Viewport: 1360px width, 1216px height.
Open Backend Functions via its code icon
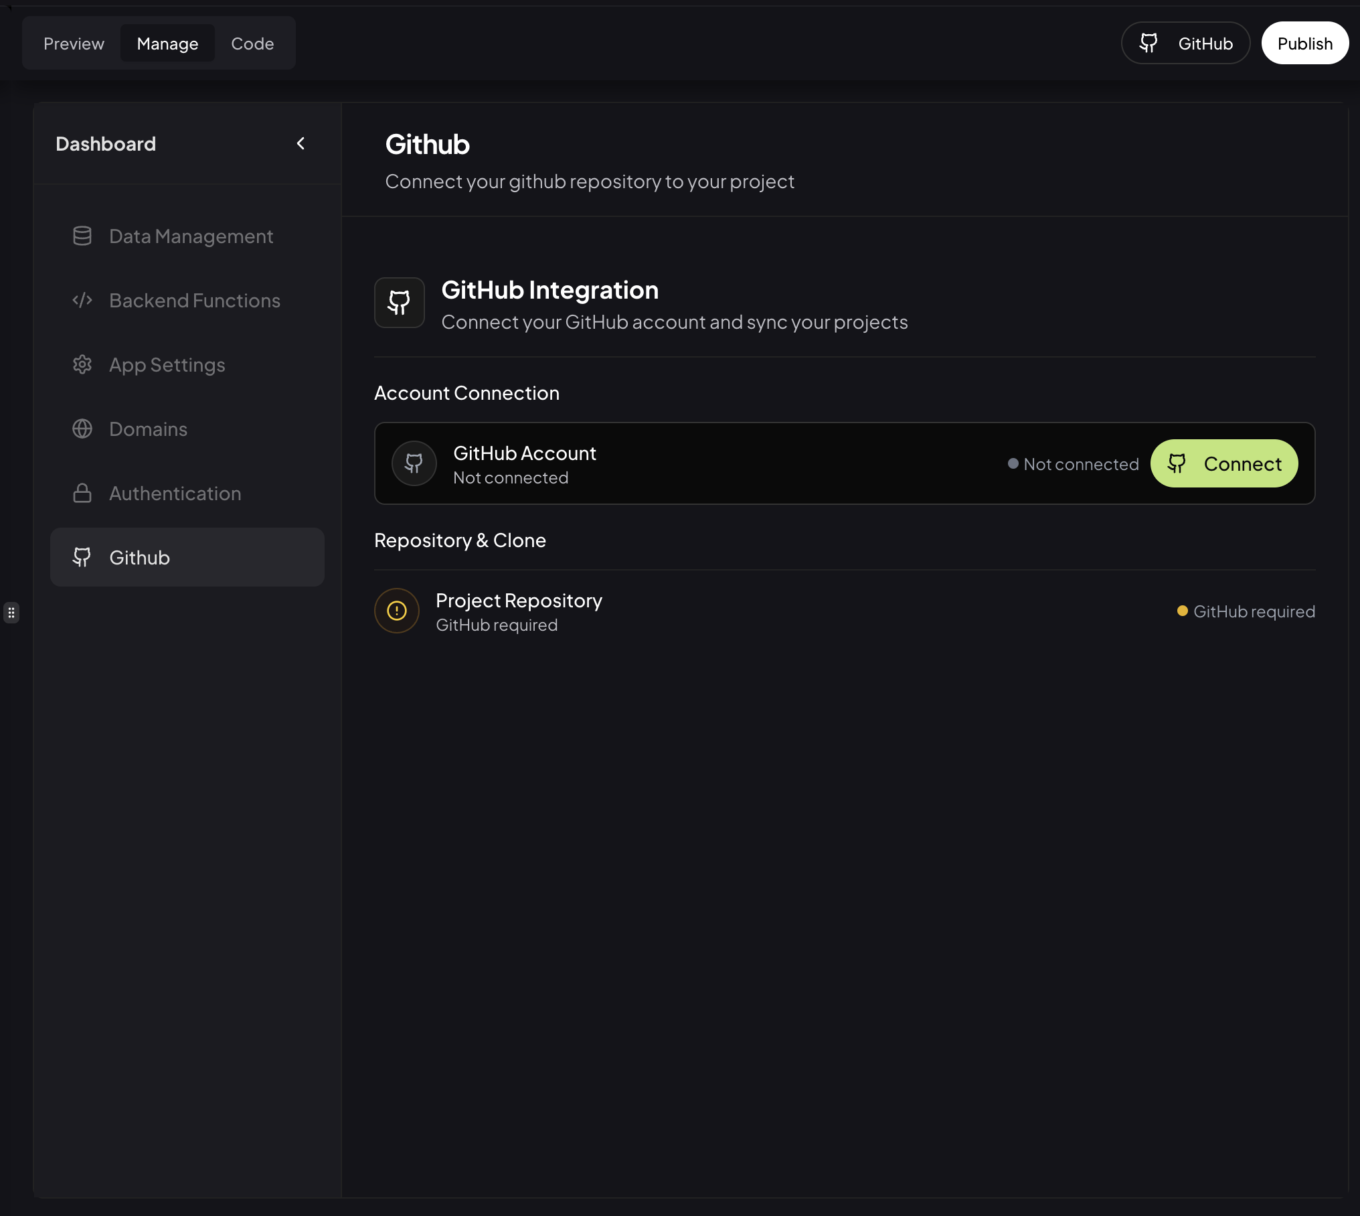pos(82,300)
